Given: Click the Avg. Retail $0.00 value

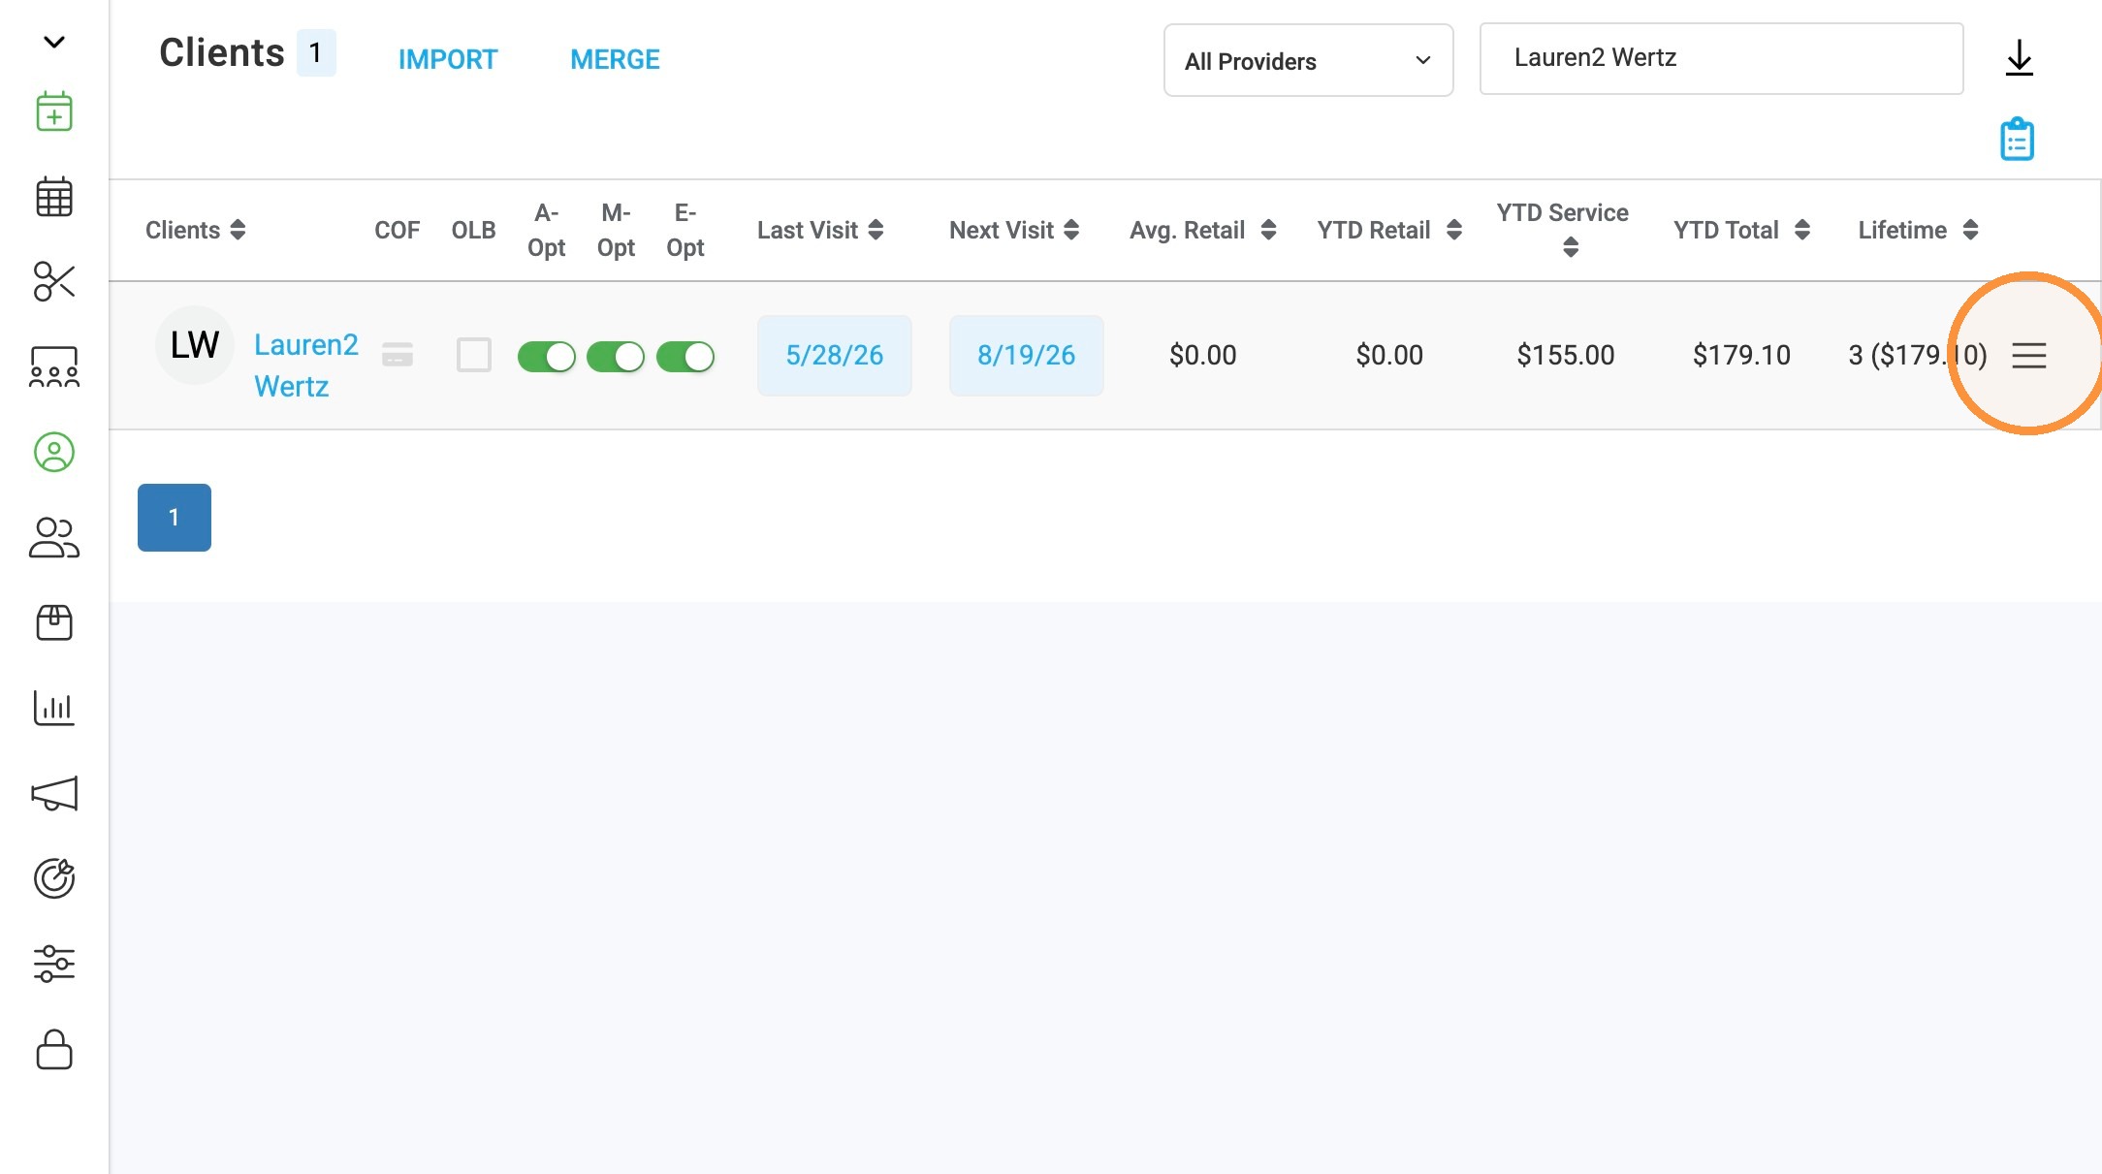Looking at the screenshot, I should 1203,355.
